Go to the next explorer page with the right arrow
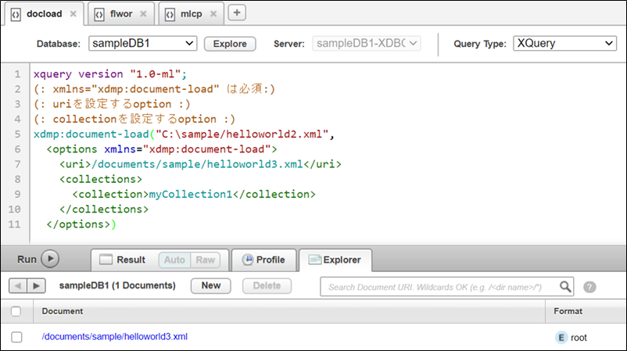 coord(37,286)
